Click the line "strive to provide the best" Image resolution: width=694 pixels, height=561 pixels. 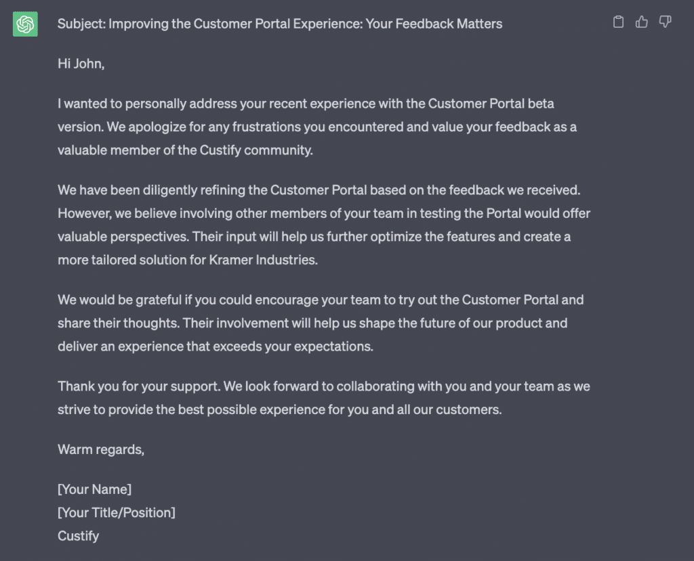[280, 409]
